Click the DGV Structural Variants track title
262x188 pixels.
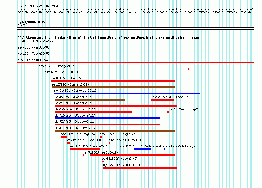click(x=109, y=38)
